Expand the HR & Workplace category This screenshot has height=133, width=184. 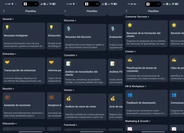point(136,86)
